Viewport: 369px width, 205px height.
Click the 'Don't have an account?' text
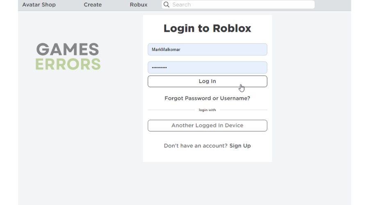coord(196,146)
